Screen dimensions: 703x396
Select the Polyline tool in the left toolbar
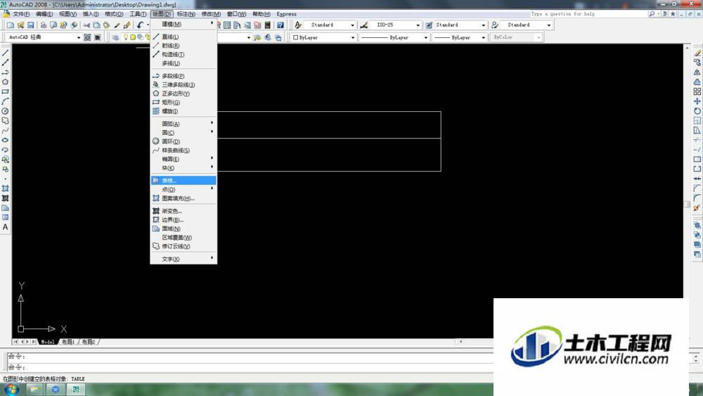[x=6, y=72]
